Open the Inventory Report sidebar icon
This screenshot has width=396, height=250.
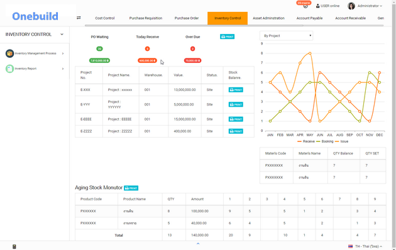click(x=9, y=68)
